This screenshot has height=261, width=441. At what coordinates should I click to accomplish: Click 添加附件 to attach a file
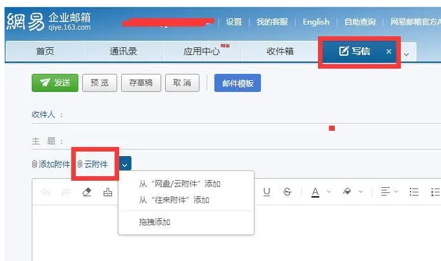click(x=51, y=165)
